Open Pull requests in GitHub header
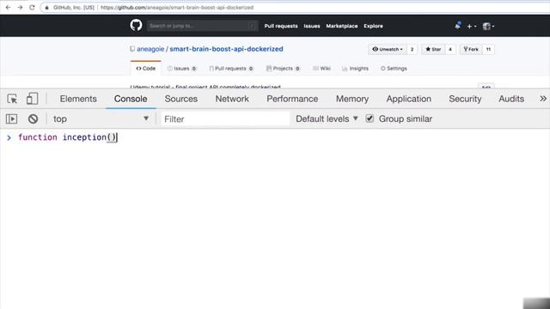This screenshot has height=309, width=550. coord(281,26)
